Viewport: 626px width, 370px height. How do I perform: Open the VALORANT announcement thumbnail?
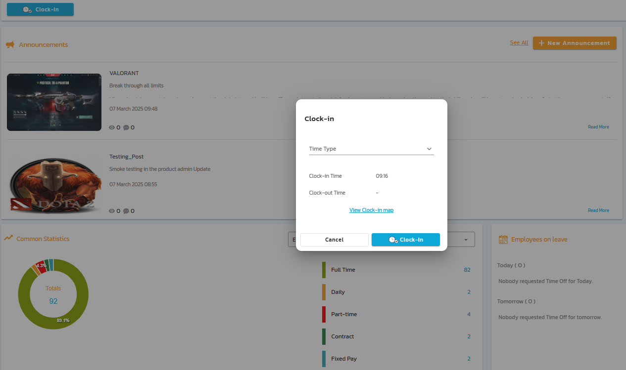coord(54,102)
